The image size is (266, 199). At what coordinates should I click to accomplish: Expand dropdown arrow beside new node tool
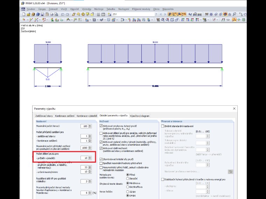(x=28, y=20)
